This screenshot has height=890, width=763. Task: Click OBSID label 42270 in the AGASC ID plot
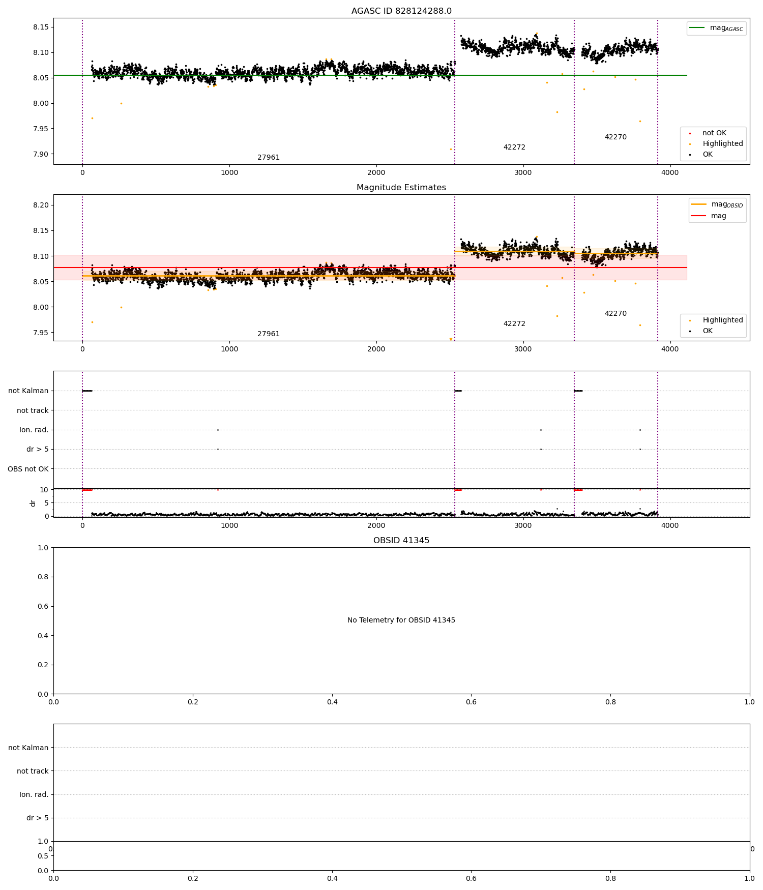[615, 137]
